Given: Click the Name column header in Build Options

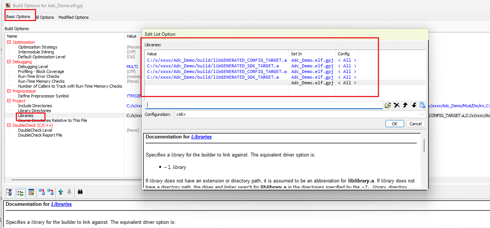Looking at the screenshot, I should pyautogui.click(x=65, y=36).
